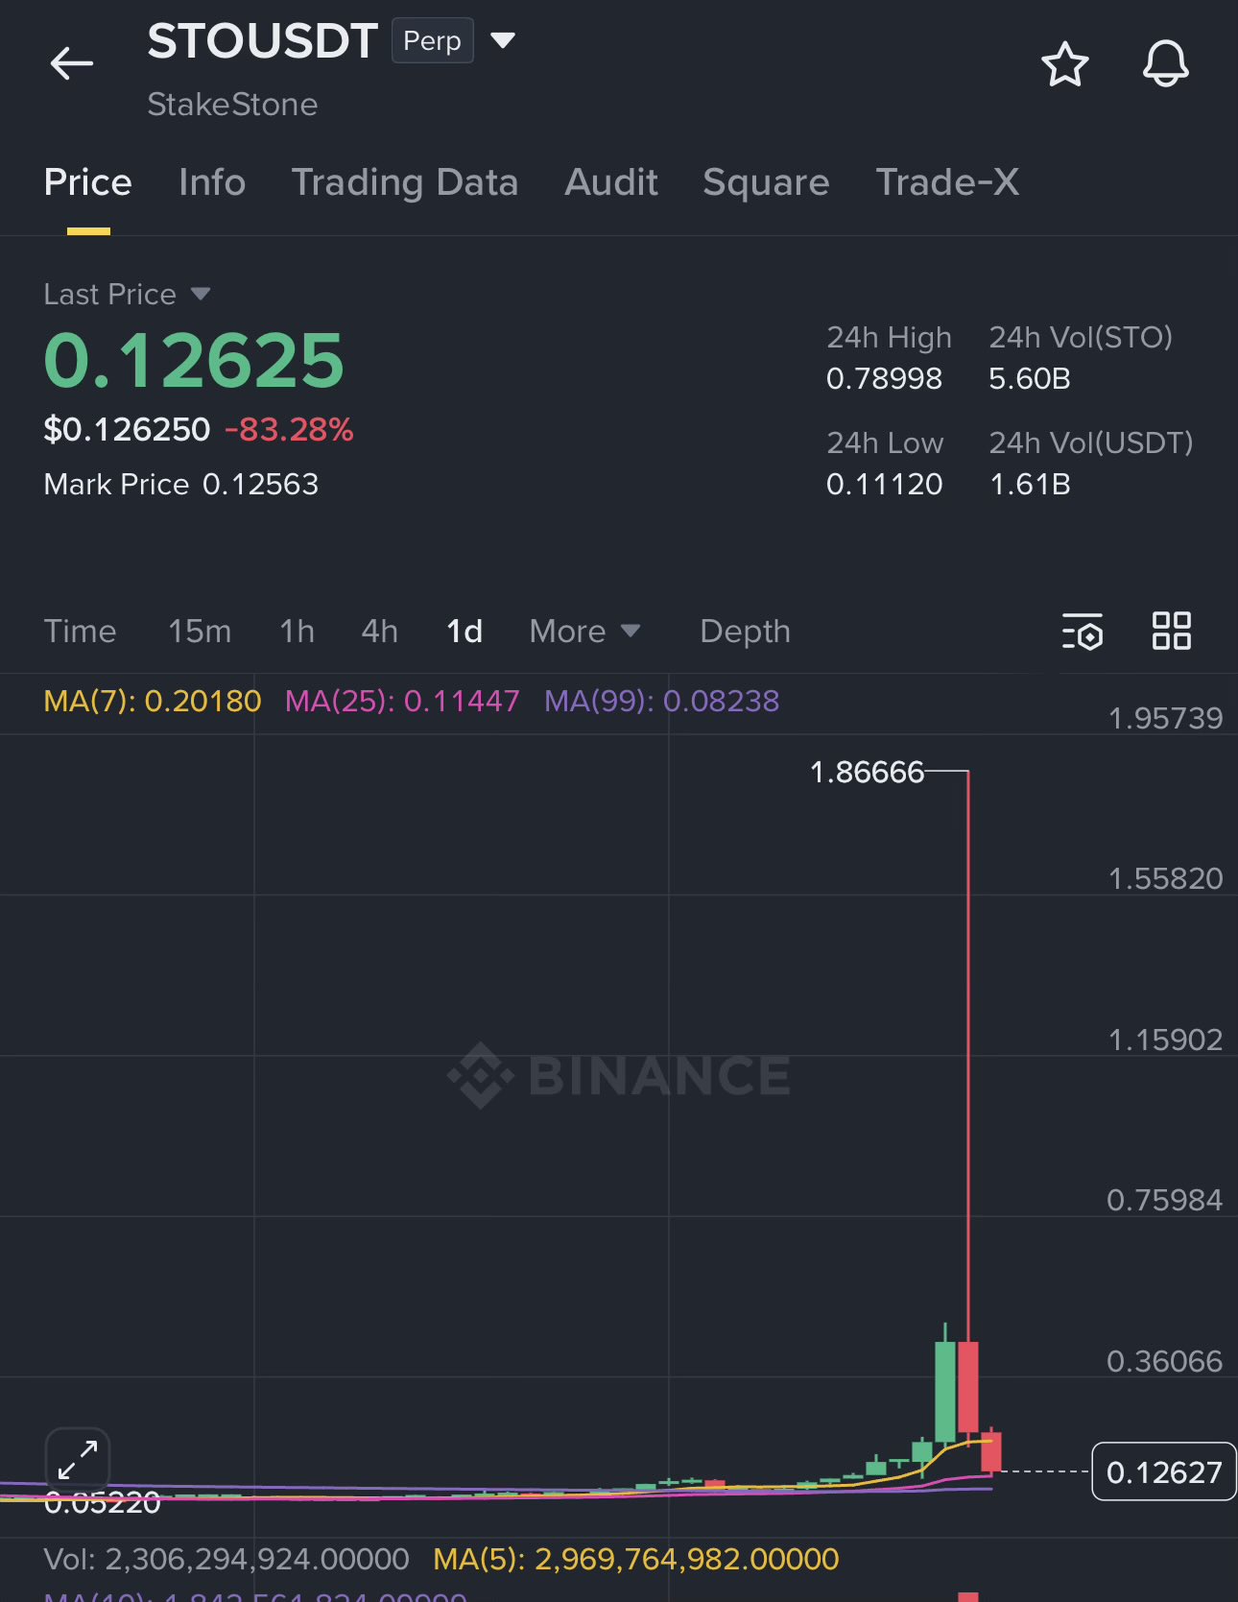Switch to the Info tab
1238x1602 pixels.
(x=212, y=182)
